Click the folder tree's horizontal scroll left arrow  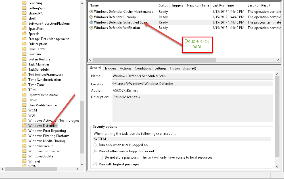point(2,169)
